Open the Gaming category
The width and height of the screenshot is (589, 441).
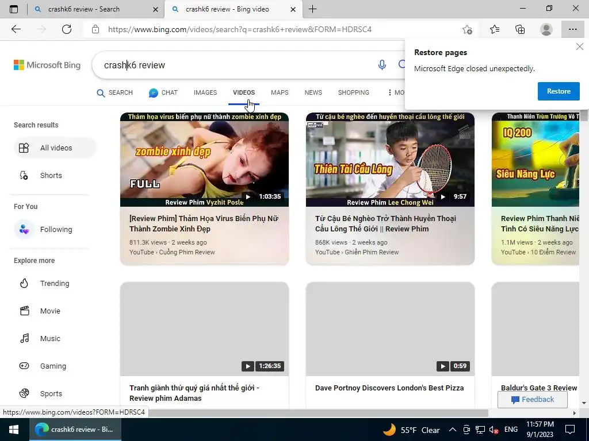click(55, 366)
